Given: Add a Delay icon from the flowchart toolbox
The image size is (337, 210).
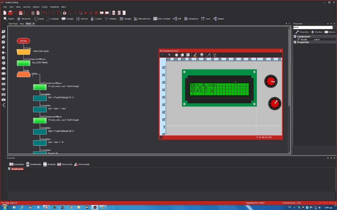Looking at the screenshot, I should [x=4, y=42].
